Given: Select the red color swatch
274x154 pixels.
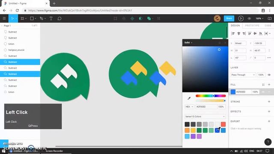Looking at the screenshot, I should pyautogui.click(x=223, y=124).
